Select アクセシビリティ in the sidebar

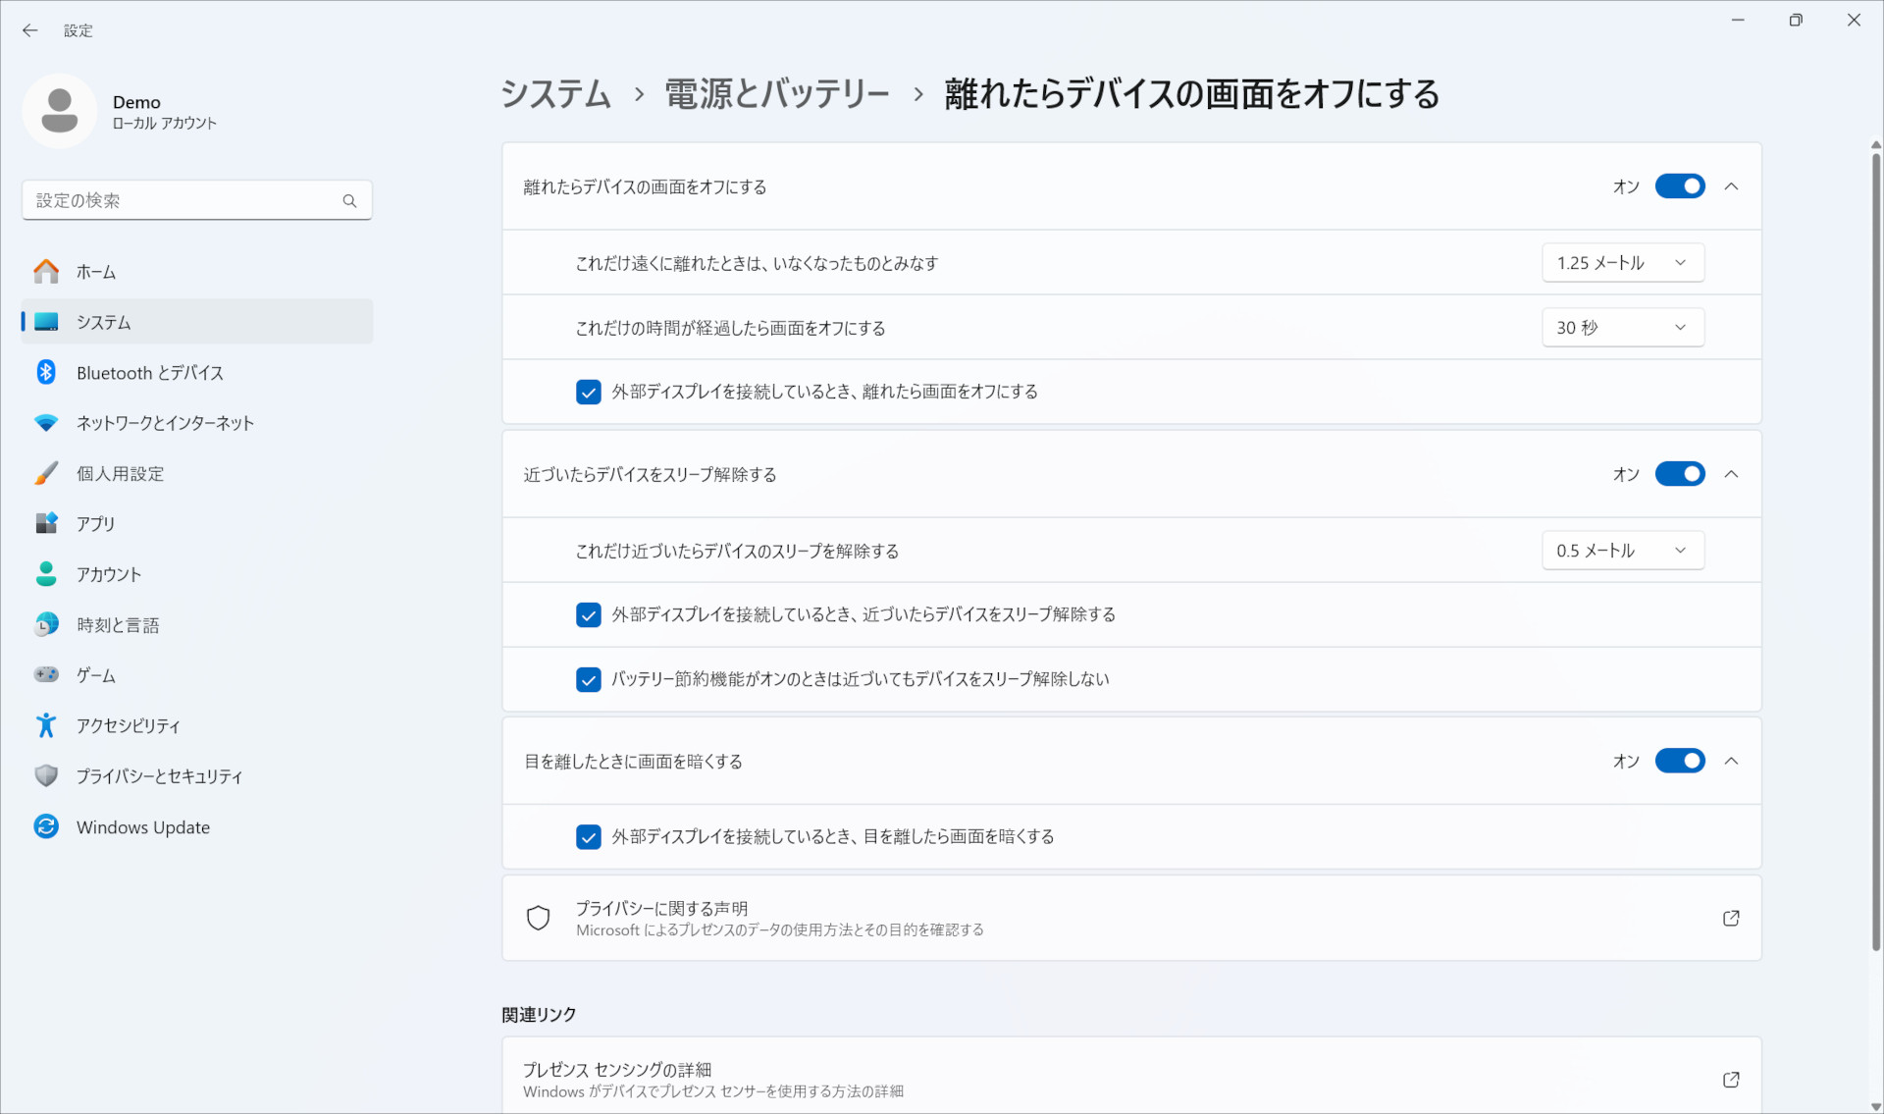click(x=129, y=725)
